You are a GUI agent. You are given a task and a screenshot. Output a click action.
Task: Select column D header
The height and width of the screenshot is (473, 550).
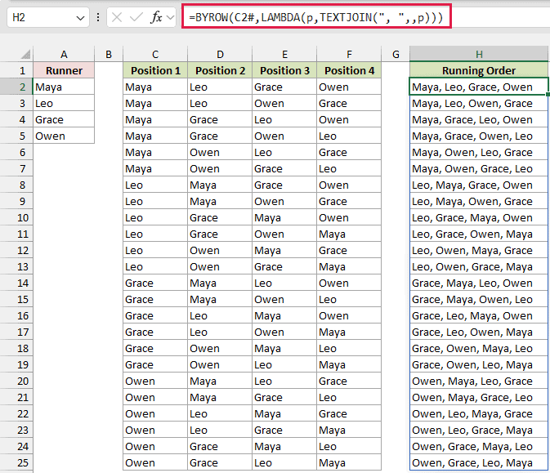pos(220,55)
